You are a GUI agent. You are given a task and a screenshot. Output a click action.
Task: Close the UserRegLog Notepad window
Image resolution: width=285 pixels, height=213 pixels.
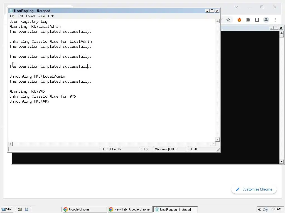[x=217, y=11]
